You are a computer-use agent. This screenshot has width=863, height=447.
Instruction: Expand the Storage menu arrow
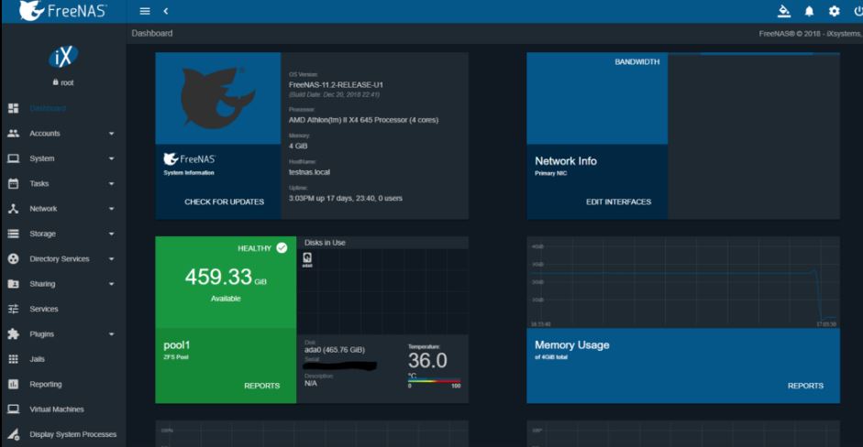(111, 234)
